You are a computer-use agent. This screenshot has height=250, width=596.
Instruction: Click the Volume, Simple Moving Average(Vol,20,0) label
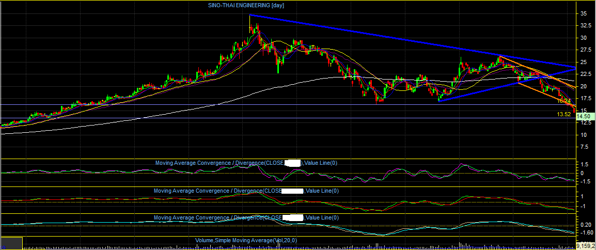[x=246, y=241]
